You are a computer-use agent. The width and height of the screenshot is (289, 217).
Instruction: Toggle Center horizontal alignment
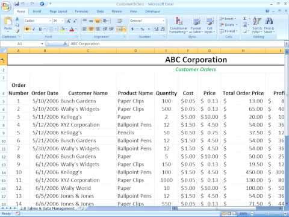[91, 29]
